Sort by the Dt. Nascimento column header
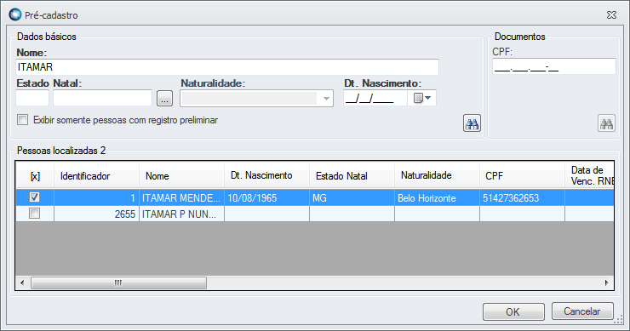This screenshot has width=630, height=331. 266,175
